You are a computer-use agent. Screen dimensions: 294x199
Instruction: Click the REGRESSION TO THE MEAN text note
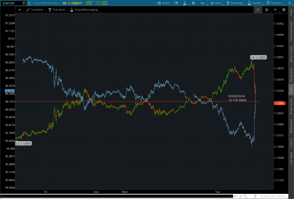pyautogui.click(x=237, y=98)
